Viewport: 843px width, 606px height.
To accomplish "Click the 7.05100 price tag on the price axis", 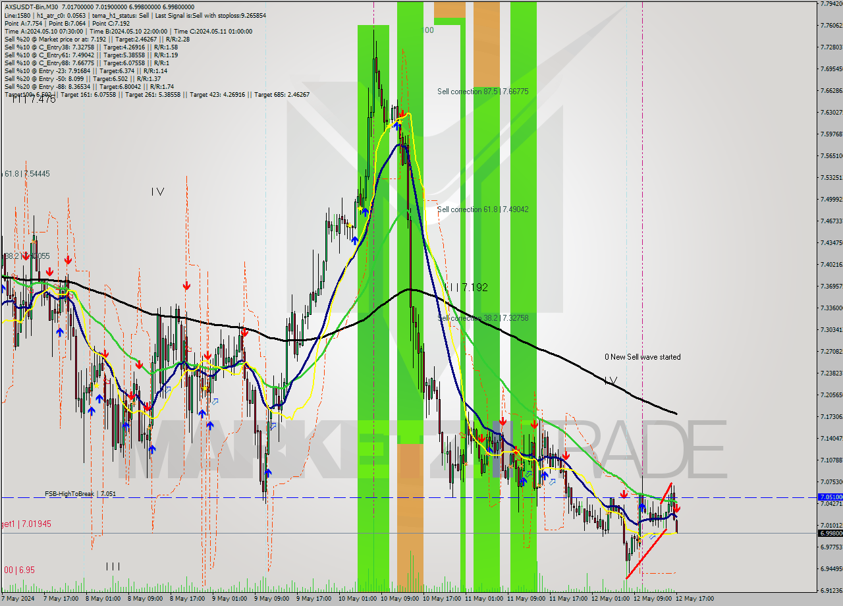I will click(x=829, y=497).
